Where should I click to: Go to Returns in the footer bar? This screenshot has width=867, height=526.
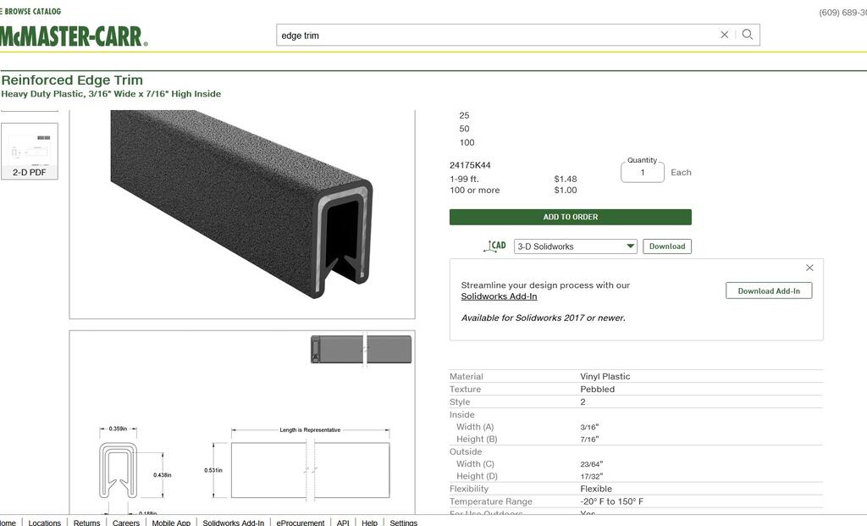pyautogui.click(x=86, y=522)
